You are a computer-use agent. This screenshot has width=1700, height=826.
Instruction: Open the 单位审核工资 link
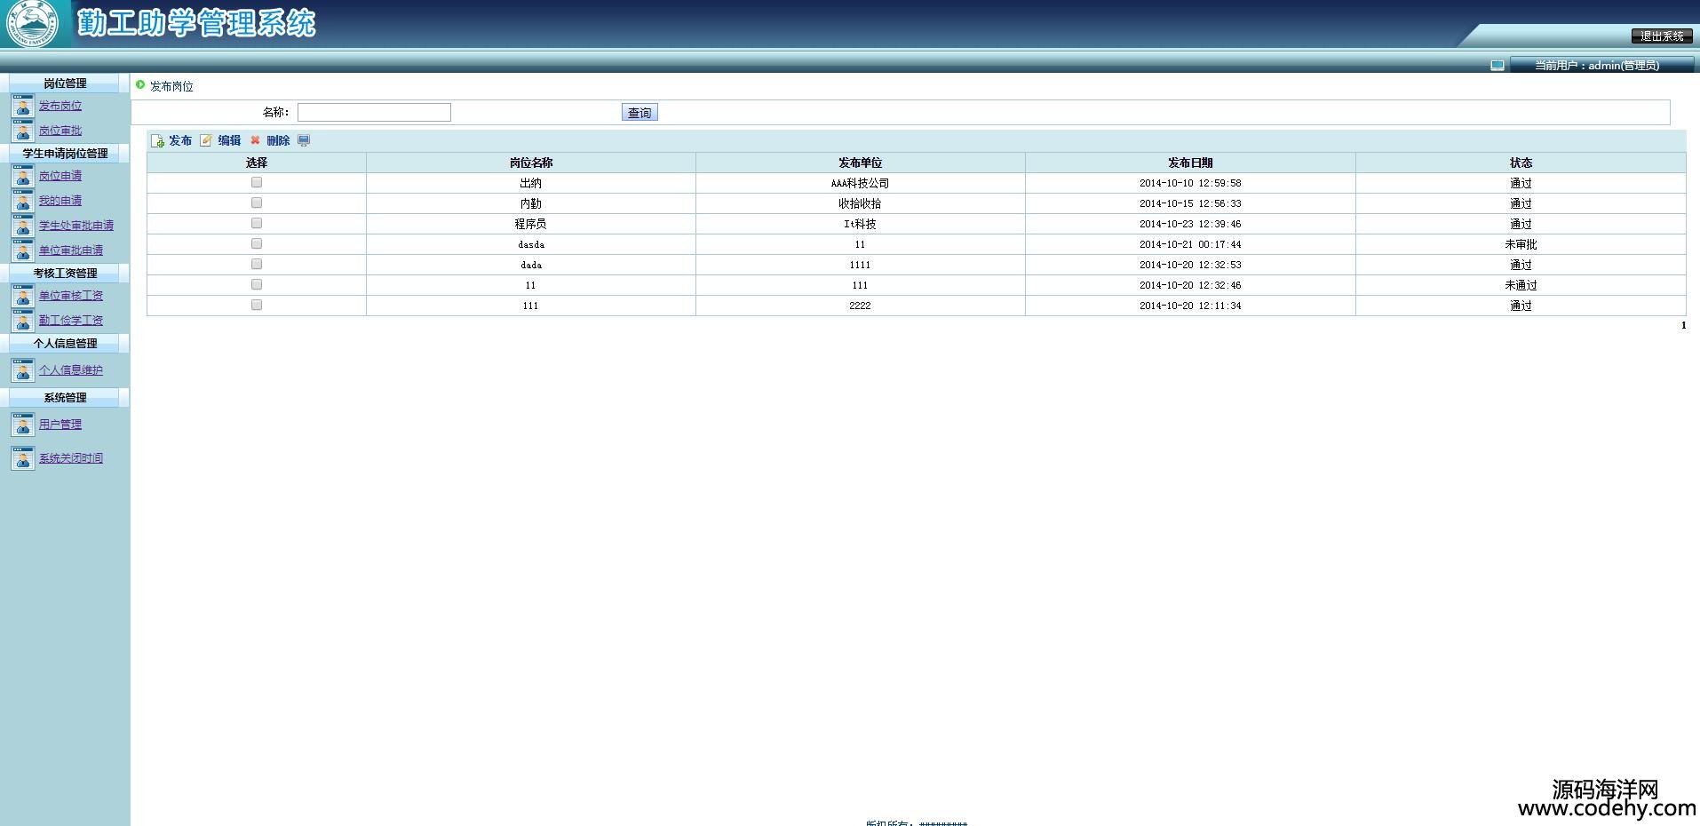pyautogui.click(x=71, y=296)
